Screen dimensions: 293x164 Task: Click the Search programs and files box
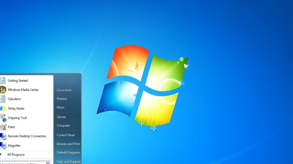pyautogui.click(x=24, y=163)
